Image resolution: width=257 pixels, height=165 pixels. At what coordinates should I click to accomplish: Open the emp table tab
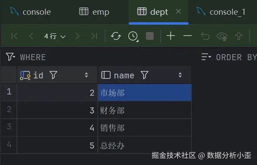pyautogui.click(x=94, y=12)
